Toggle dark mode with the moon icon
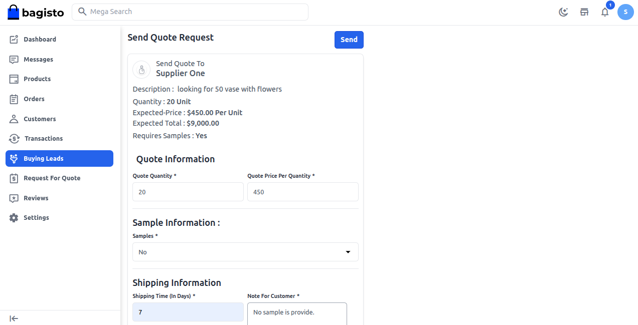 coord(563,12)
